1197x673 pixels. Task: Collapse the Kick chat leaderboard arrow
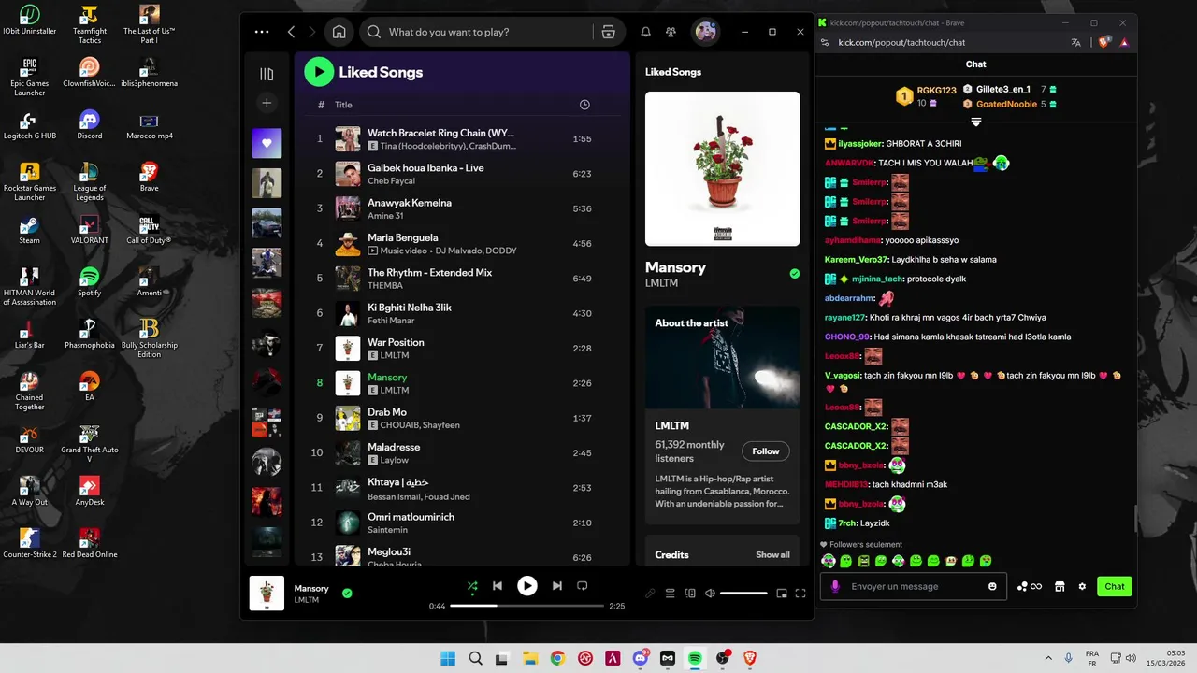pyautogui.click(x=976, y=122)
